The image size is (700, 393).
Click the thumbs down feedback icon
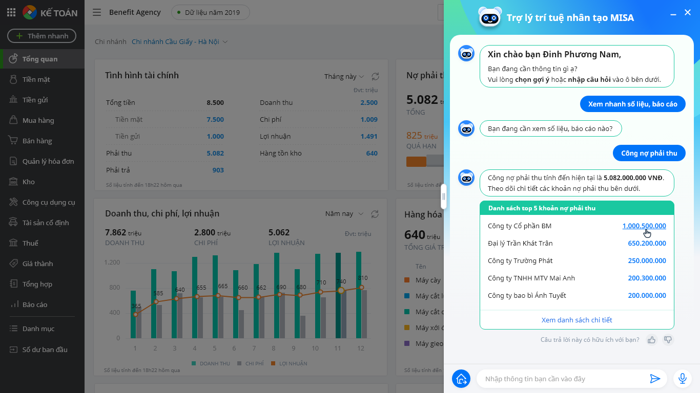668,339
